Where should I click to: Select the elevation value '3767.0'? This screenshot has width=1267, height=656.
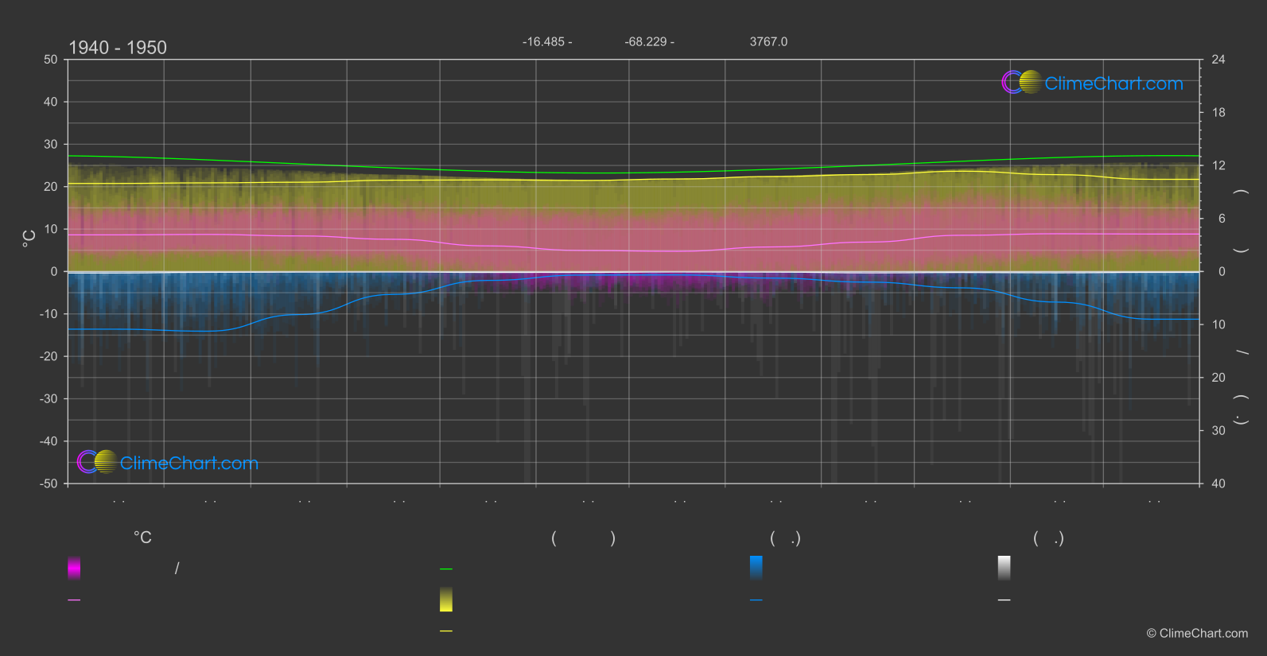(x=768, y=41)
